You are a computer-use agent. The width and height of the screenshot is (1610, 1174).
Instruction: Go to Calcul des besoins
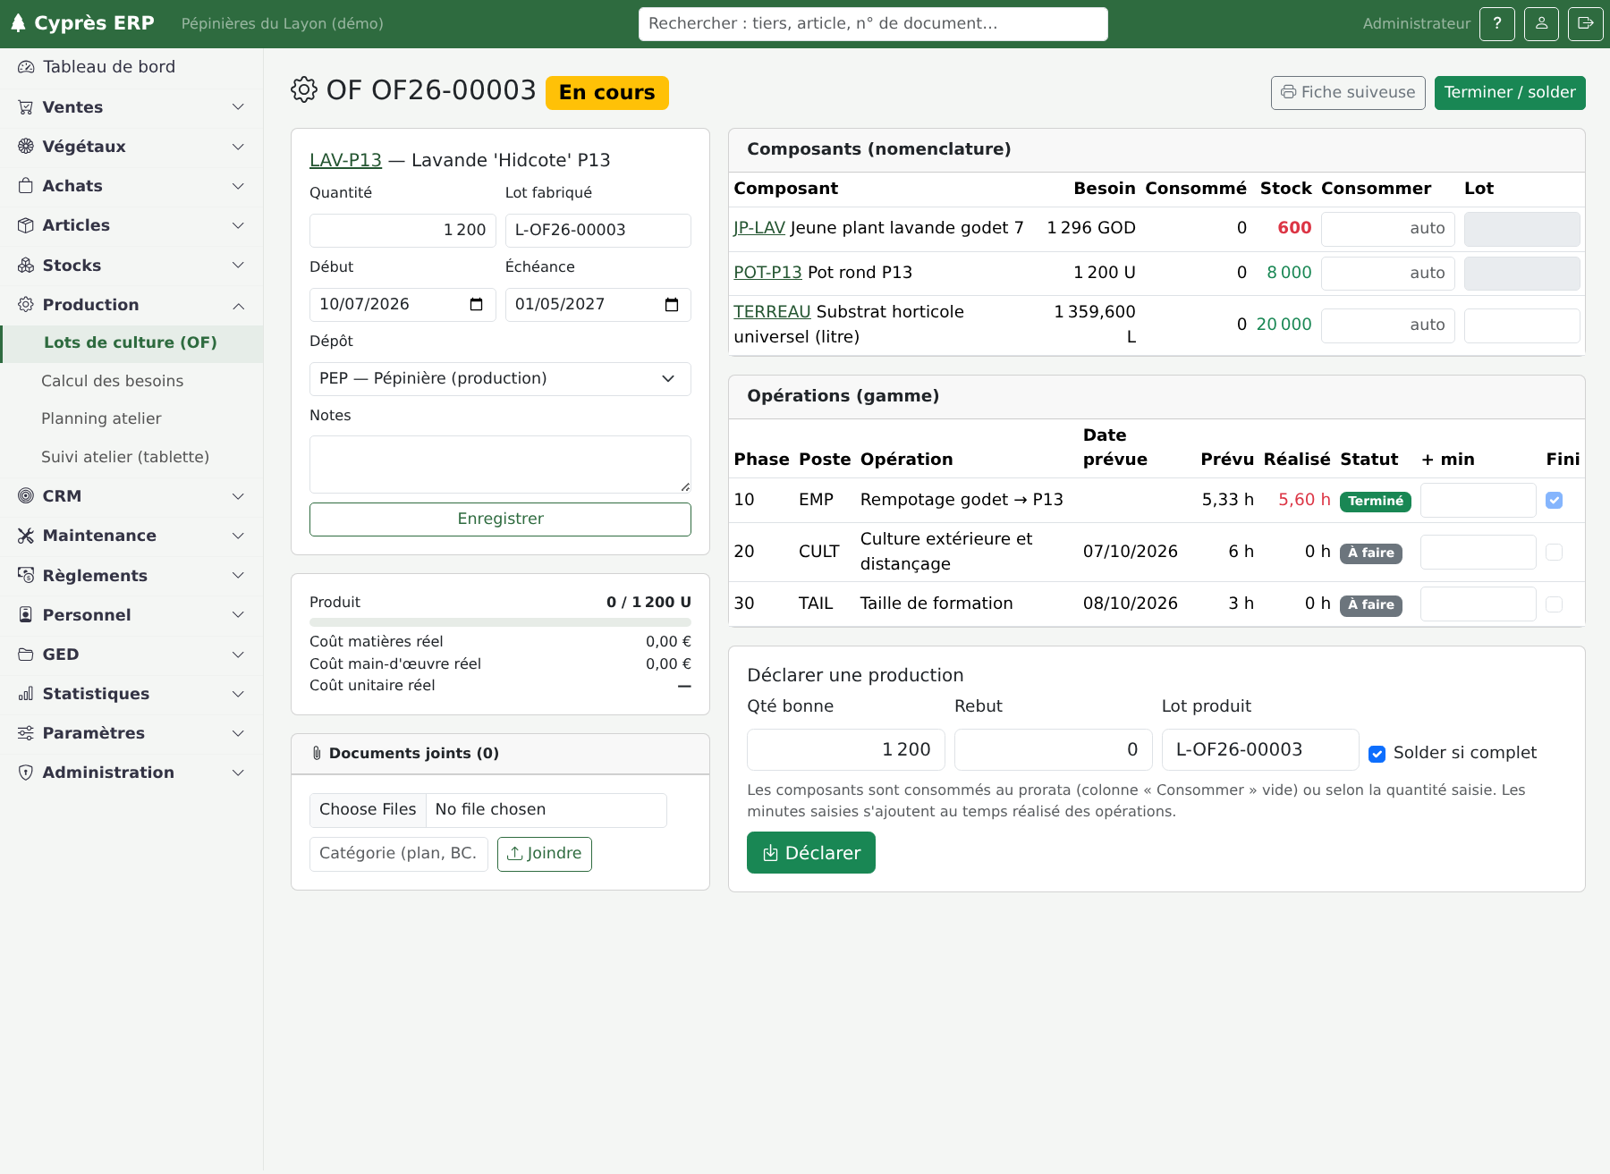coord(113,381)
